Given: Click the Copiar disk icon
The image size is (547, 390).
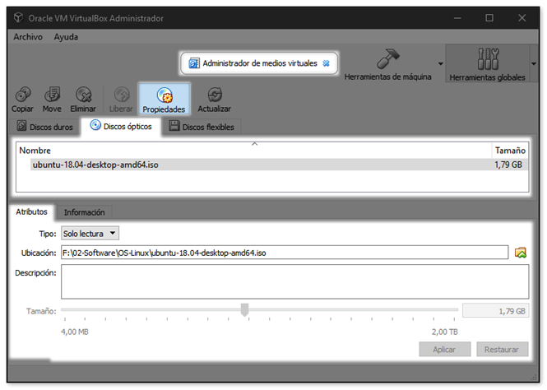Looking at the screenshot, I should pos(23,95).
